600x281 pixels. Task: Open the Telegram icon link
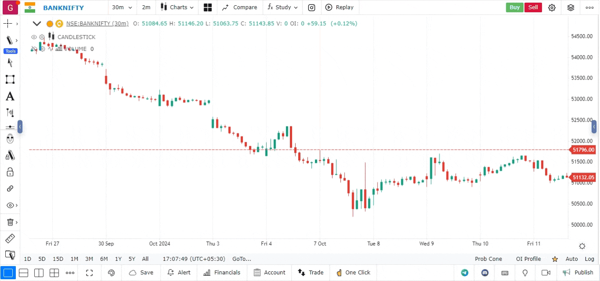[465, 273]
